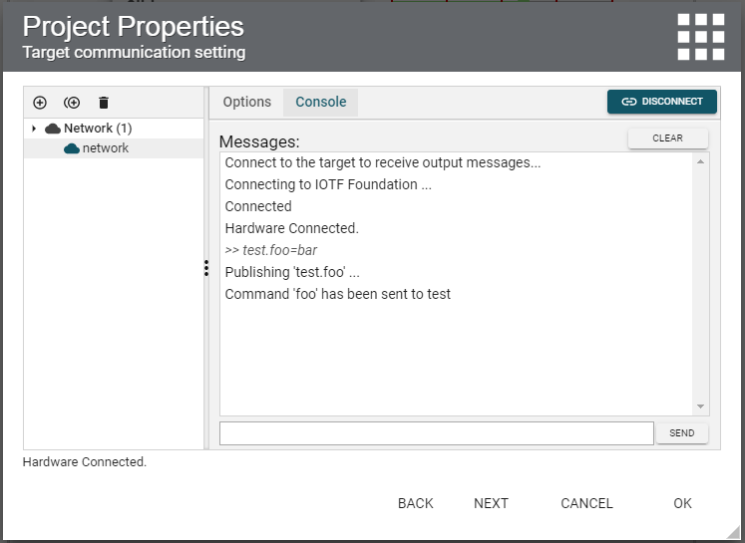Switch to the Console tab
The height and width of the screenshot is (543, 745).
[321, 102]
